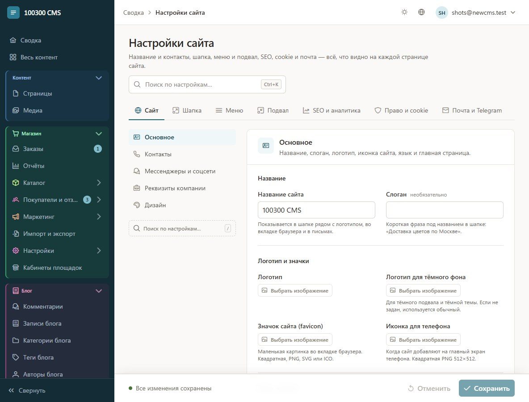Collapse the Магазин sidebar group

click(x=98, y=134)
